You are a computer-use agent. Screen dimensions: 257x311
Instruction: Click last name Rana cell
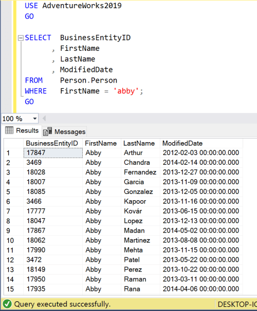pos(140,289)
